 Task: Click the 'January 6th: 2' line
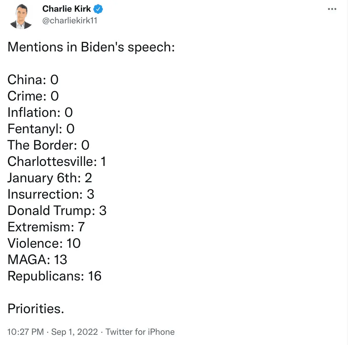pos(50,178)
